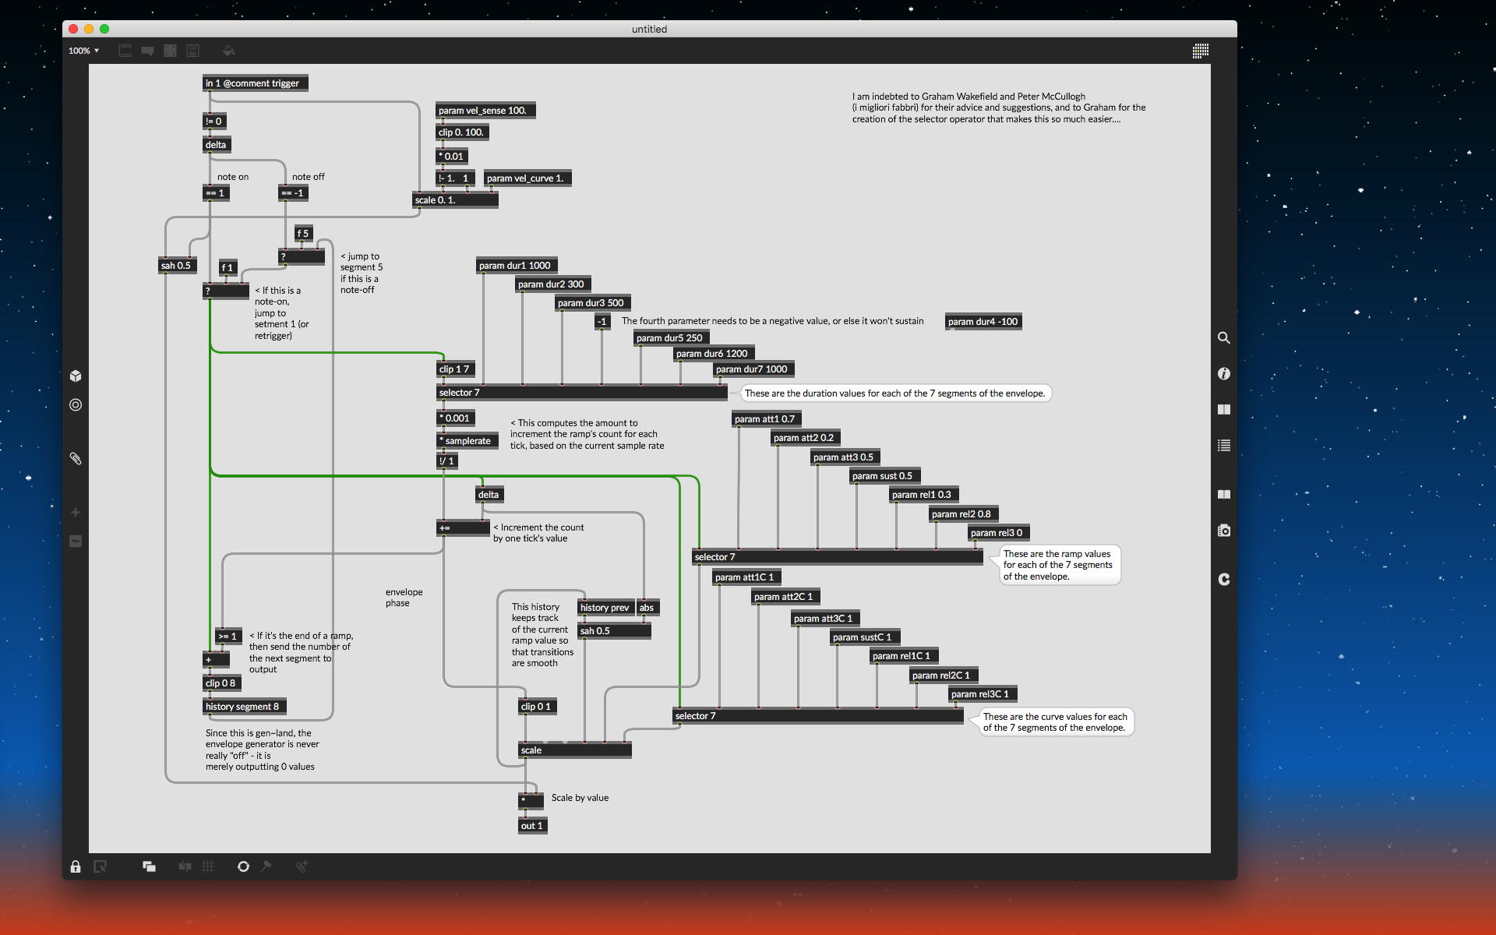Click the objects cube icon in left sidebar
The image size is (1496, 935).
pos(76,376)
